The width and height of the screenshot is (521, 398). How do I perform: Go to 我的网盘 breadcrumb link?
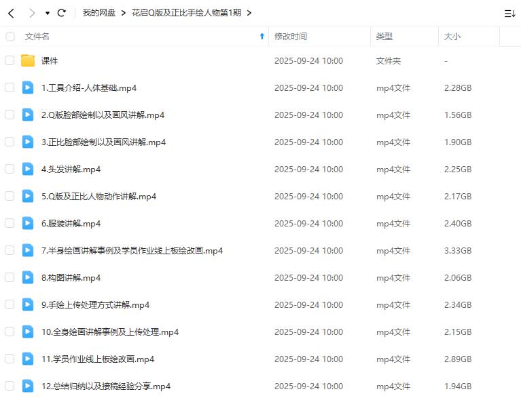click(98, 13)
